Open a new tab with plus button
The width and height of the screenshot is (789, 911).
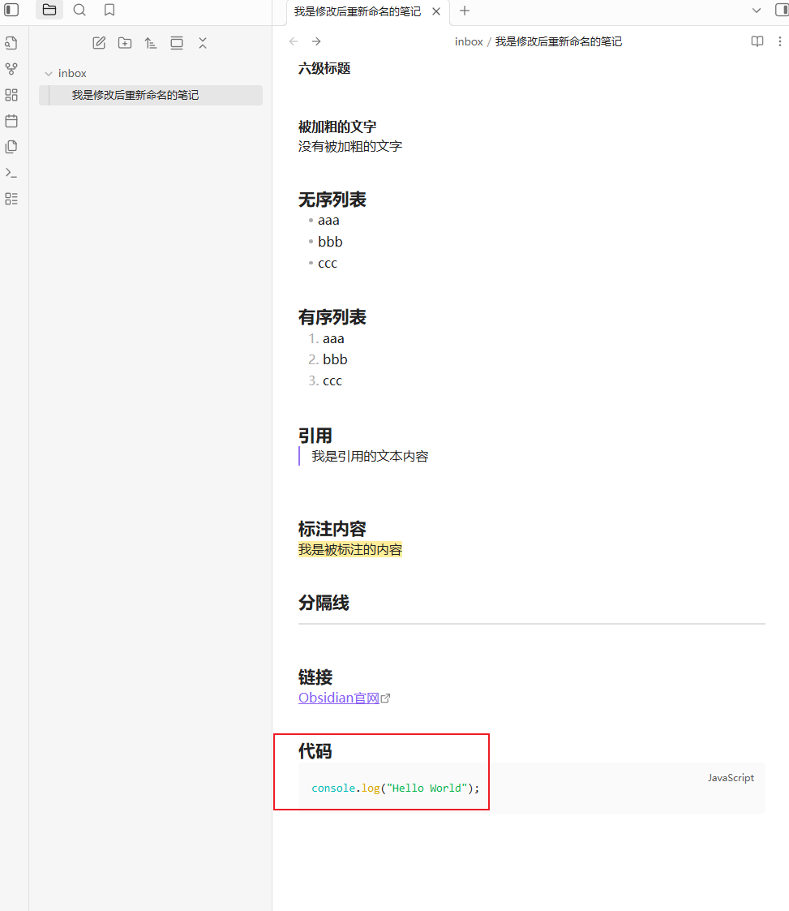point(465,11)
